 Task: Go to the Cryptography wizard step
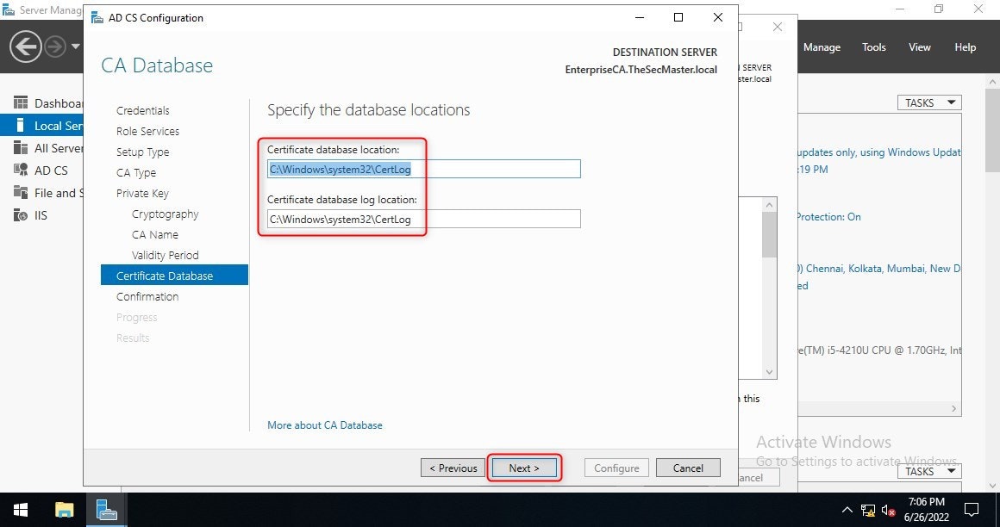pyautogui.click(x=166, y=214)
